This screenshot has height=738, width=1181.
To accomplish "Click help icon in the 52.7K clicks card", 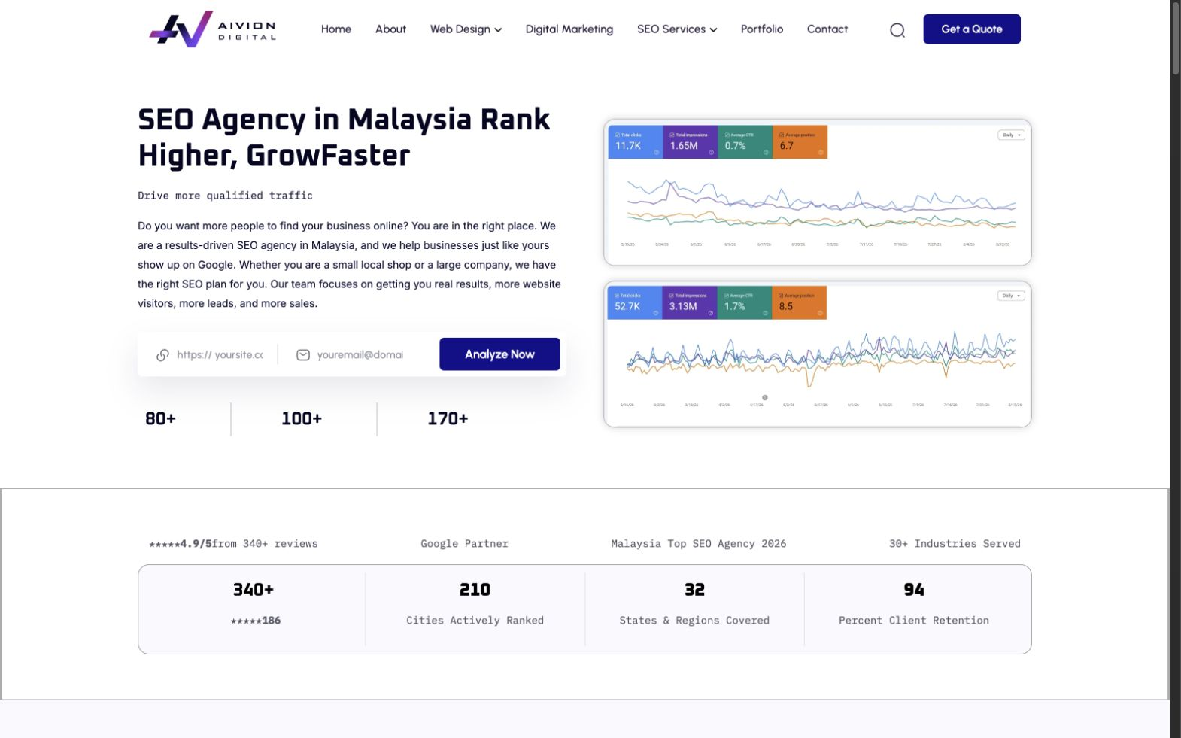I will (655, 313).
